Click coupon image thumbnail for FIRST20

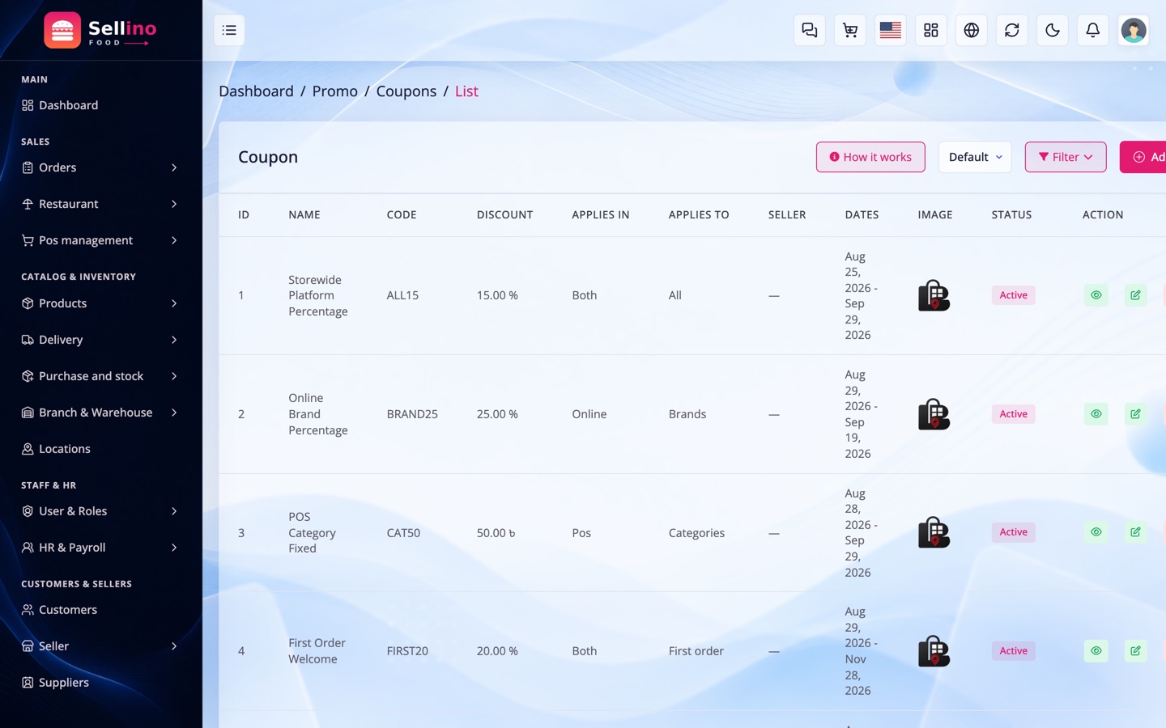pos(934,651)
